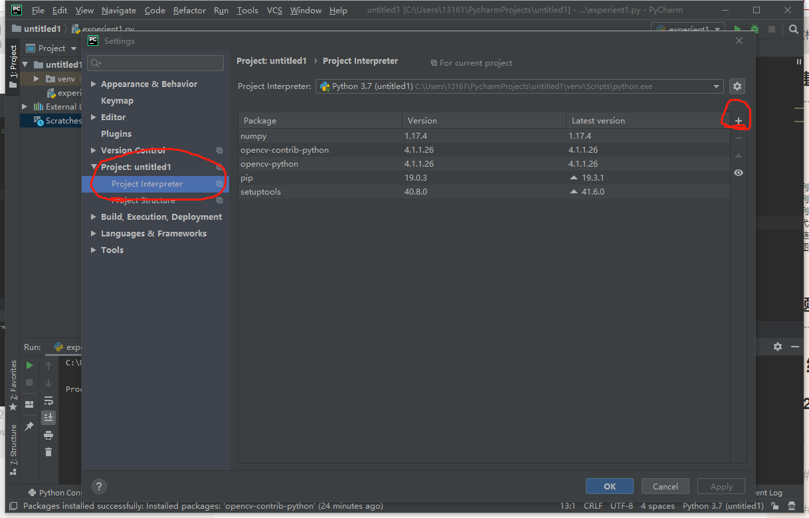Image resolution: width=809 pixels, height=518 pixels.
Task: Click the Cancel button
Action: coord(665,486)
